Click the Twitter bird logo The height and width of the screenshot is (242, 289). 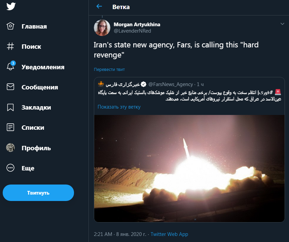click(11, 6)
